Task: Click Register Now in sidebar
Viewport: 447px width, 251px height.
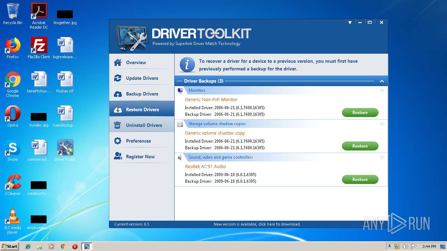Action: [142, 157]
